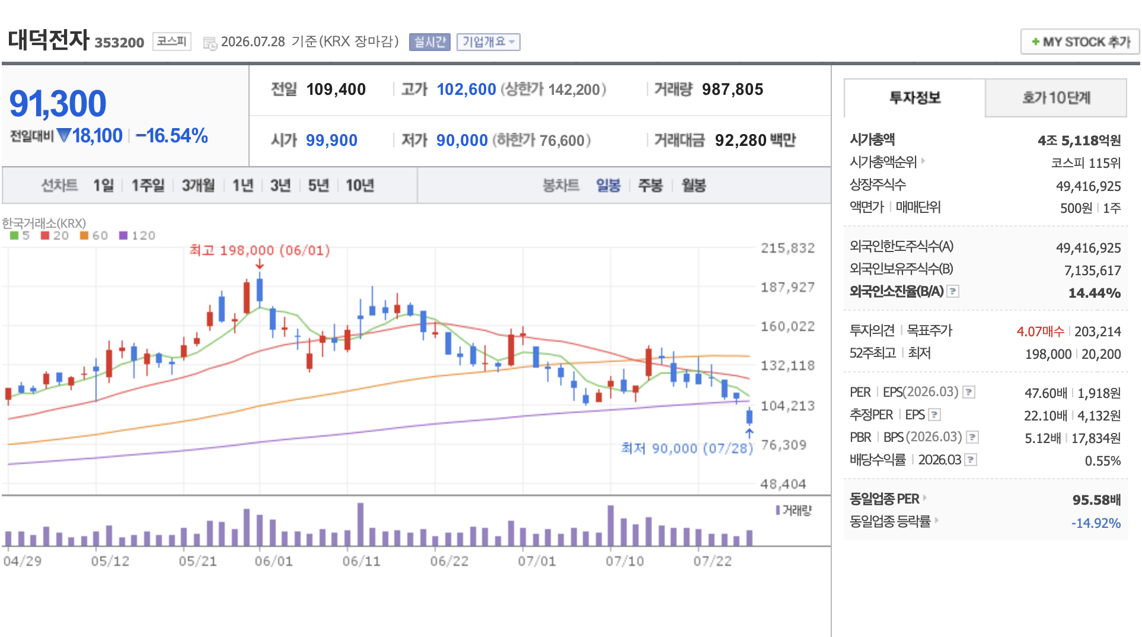The image size is (1142, 637).
Task: Click the 거래량 volume legend marker
Action: [777, 510]
